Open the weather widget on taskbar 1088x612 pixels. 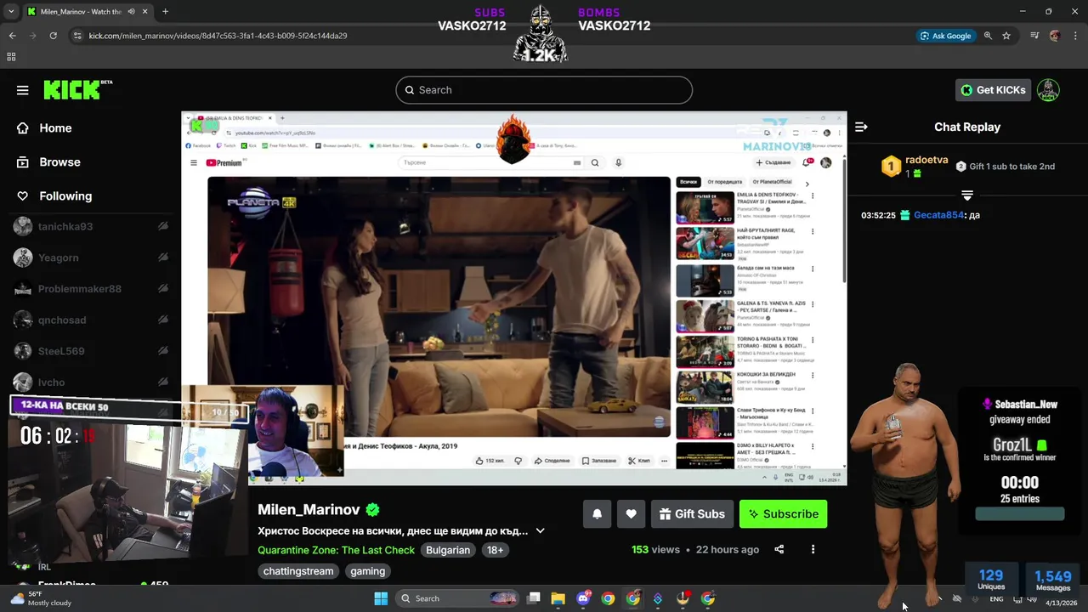41,598
